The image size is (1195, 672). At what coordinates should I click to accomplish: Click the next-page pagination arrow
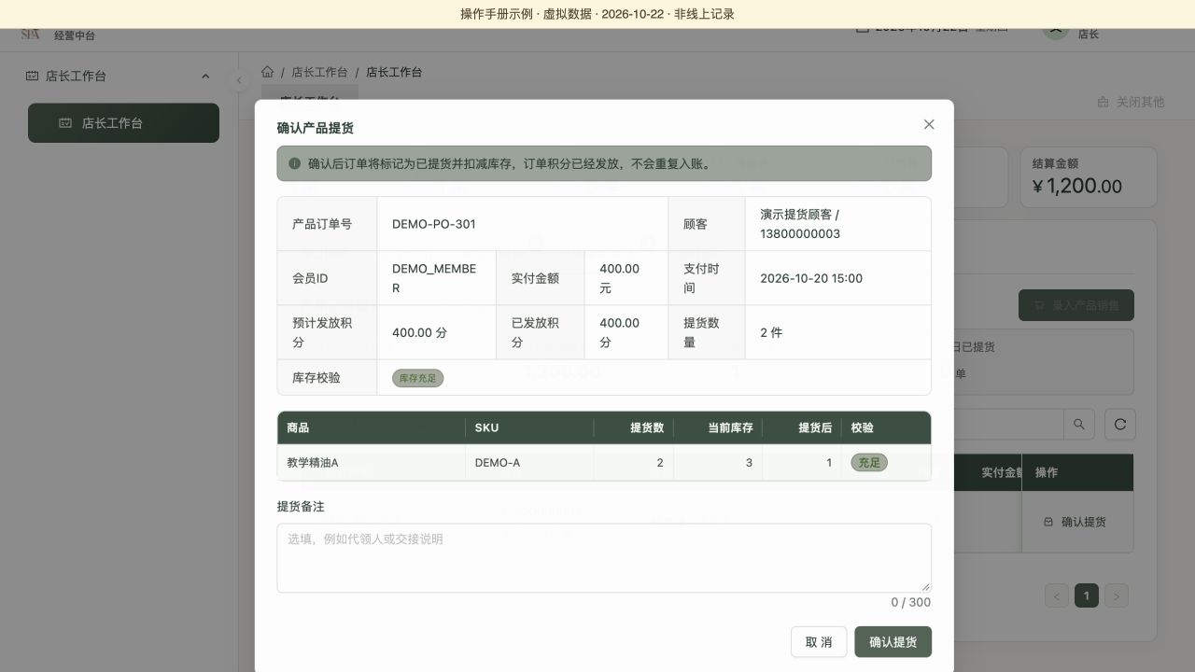1117,595
